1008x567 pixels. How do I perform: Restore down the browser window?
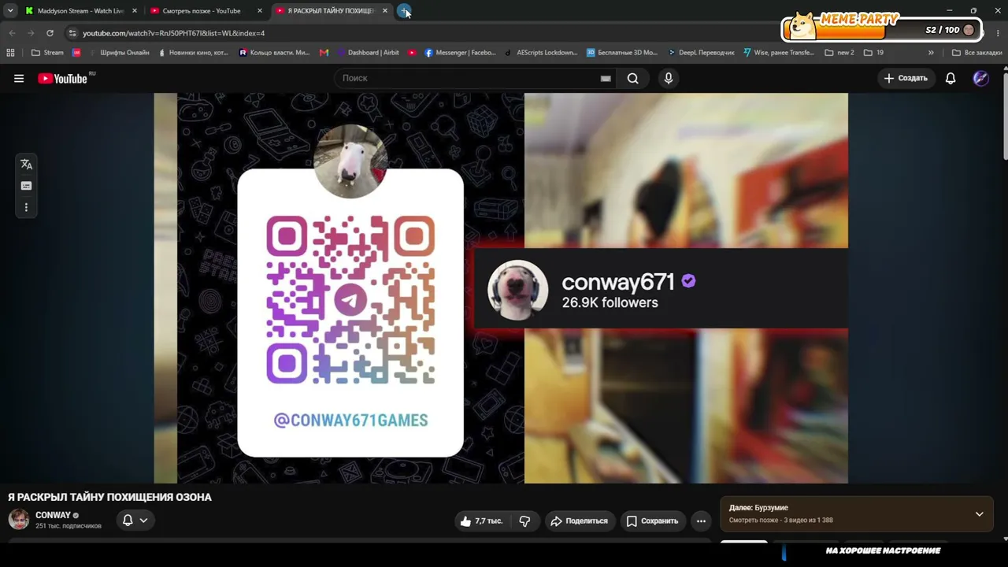click(973, 11)
